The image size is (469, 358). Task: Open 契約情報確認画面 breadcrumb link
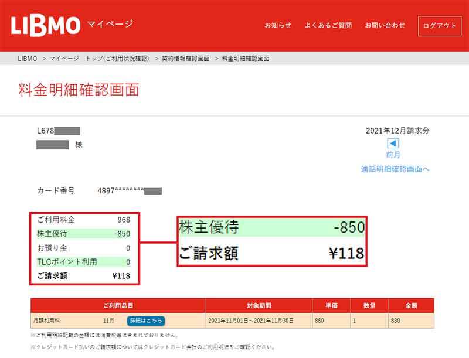pyautogui.click(x=185, y=58)
